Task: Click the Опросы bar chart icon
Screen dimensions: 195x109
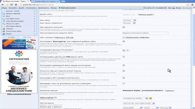Action: pyautogui.click(x=4, y=29)
